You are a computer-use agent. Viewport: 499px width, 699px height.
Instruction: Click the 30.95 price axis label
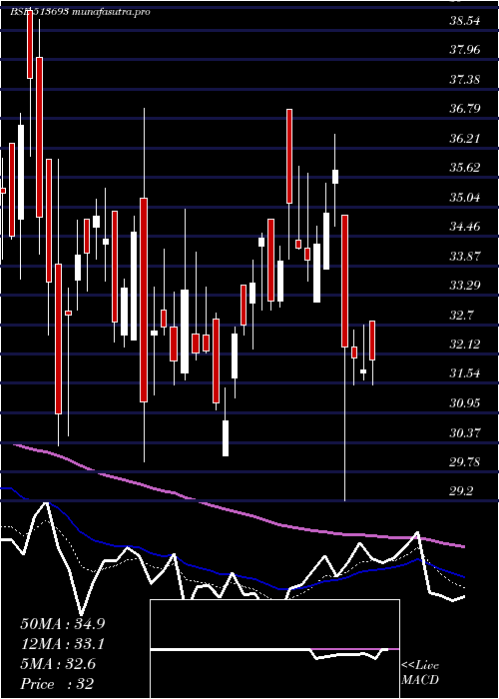[x=465, y=403]
